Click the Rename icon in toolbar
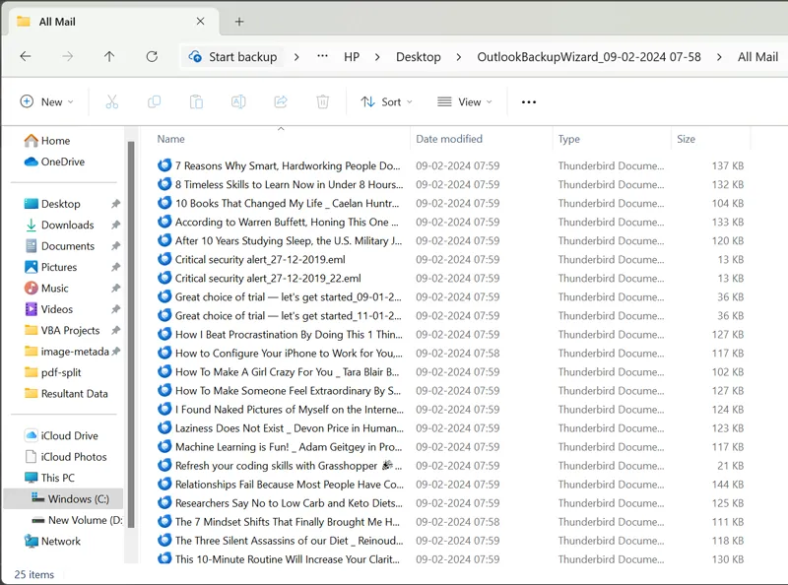Screen dimensions: 788x585 coord(238,101)
